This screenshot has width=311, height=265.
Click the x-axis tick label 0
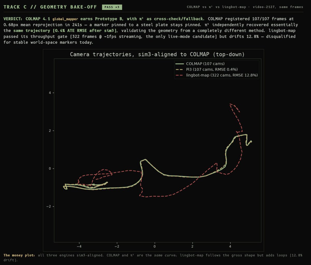pyautogui.click(x=154, y=246)
